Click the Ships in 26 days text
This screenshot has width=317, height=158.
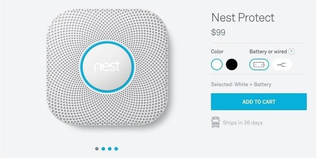tap(243, 122)
